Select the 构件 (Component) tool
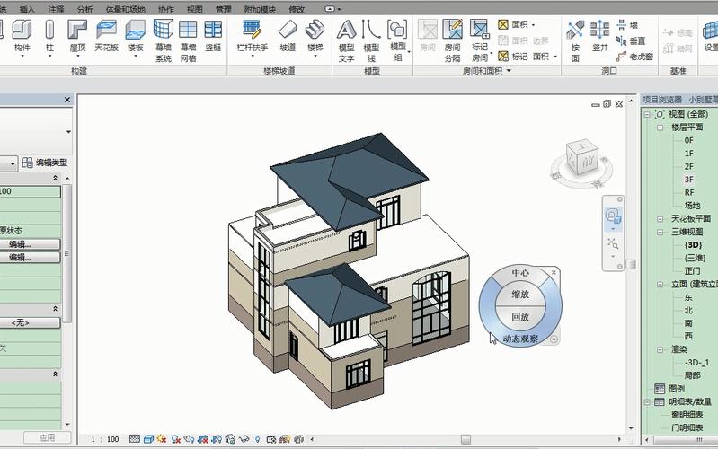Image resolution: width=718 pixels, height=449 pixels. click(x=22, y=36)
